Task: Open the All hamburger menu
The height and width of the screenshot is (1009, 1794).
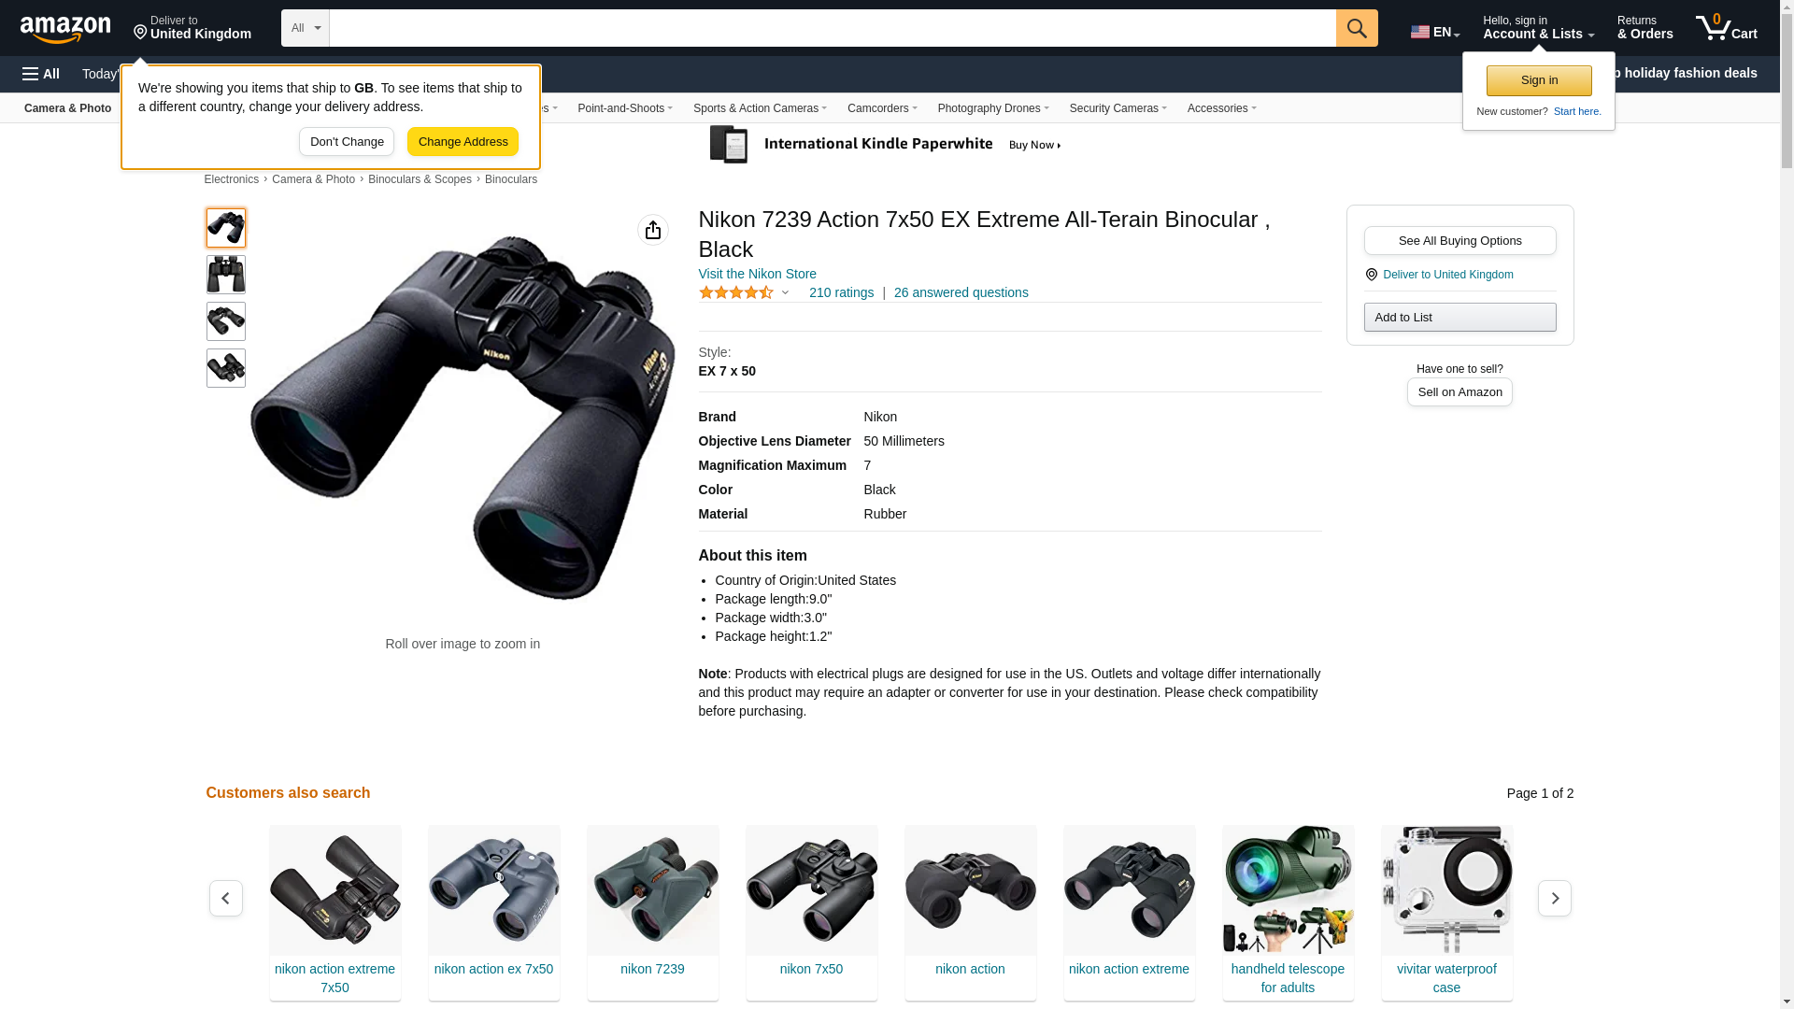Action: point(41,74)
